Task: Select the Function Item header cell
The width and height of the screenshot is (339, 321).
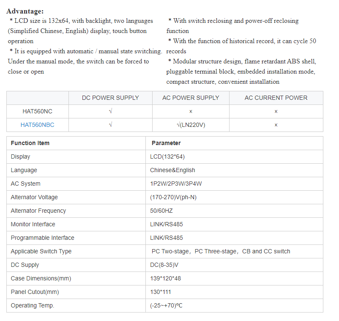Action: point(30,143)
